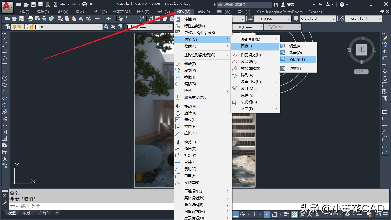The image size is (391, 220).
Task: Click the clean screen icon in status bar
Action: (x=378, y=214)
